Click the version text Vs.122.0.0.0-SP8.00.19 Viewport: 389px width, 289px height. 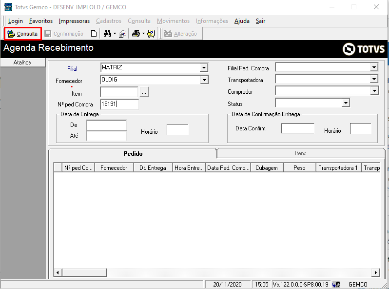pos(301,284)
